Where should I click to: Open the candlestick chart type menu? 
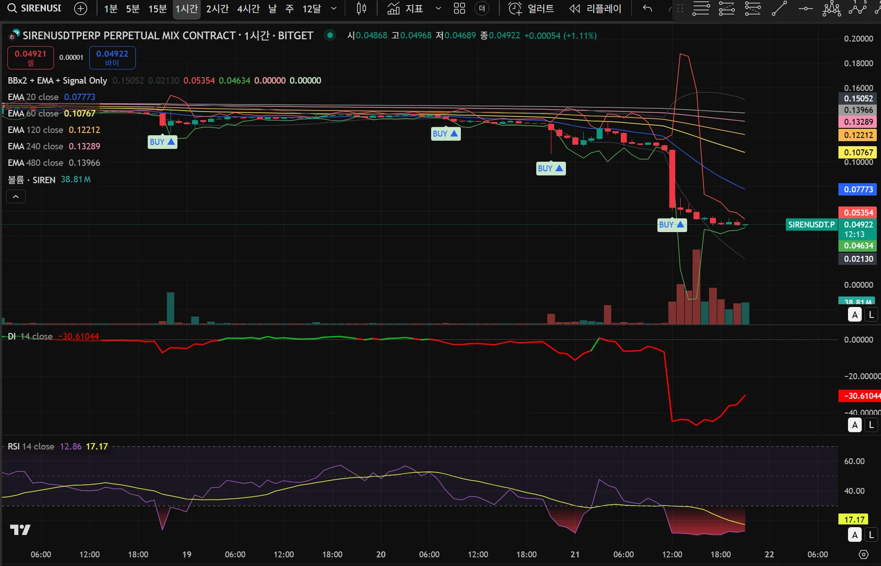point(361,8)
